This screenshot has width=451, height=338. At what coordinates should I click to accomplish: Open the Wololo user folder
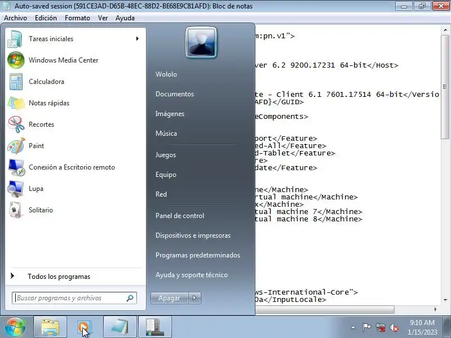coord(166,74)
